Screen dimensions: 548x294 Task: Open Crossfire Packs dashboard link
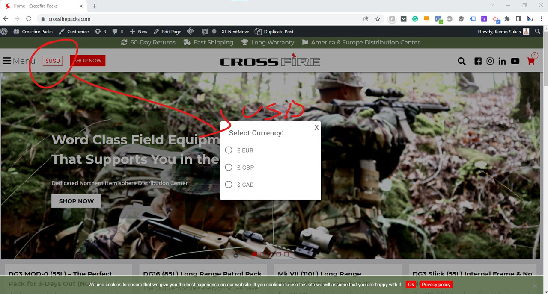click(33, 32)
